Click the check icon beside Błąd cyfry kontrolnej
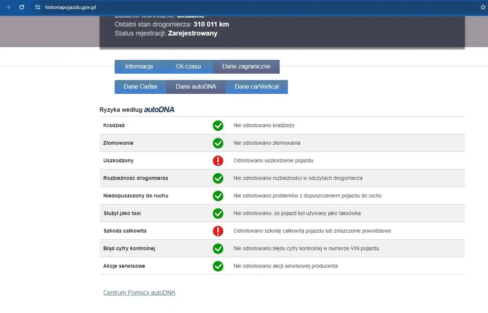The width and height of the screenshot is (488, 313). (218, 248)
